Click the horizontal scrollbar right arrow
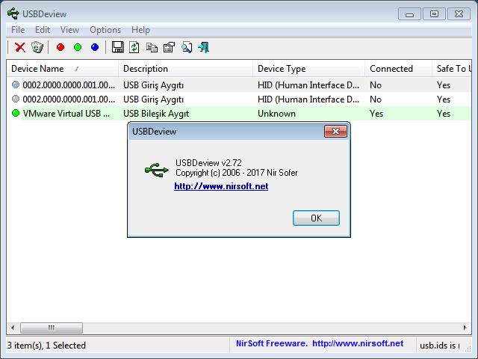 point(471,328)
